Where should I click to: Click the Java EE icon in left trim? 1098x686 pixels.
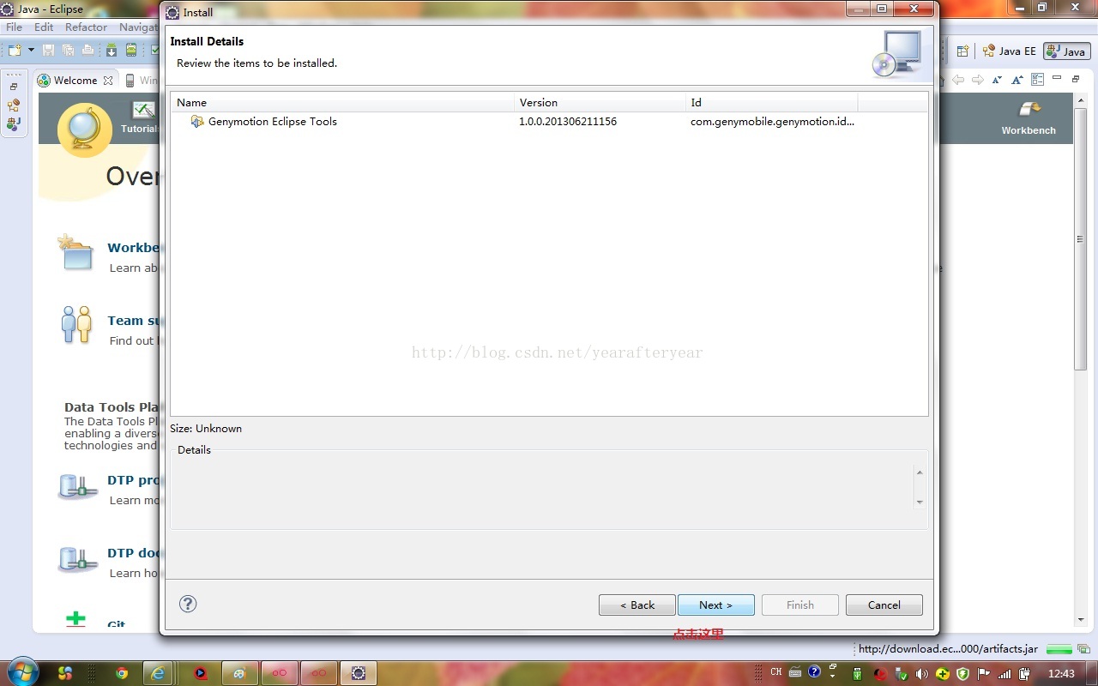14,105
